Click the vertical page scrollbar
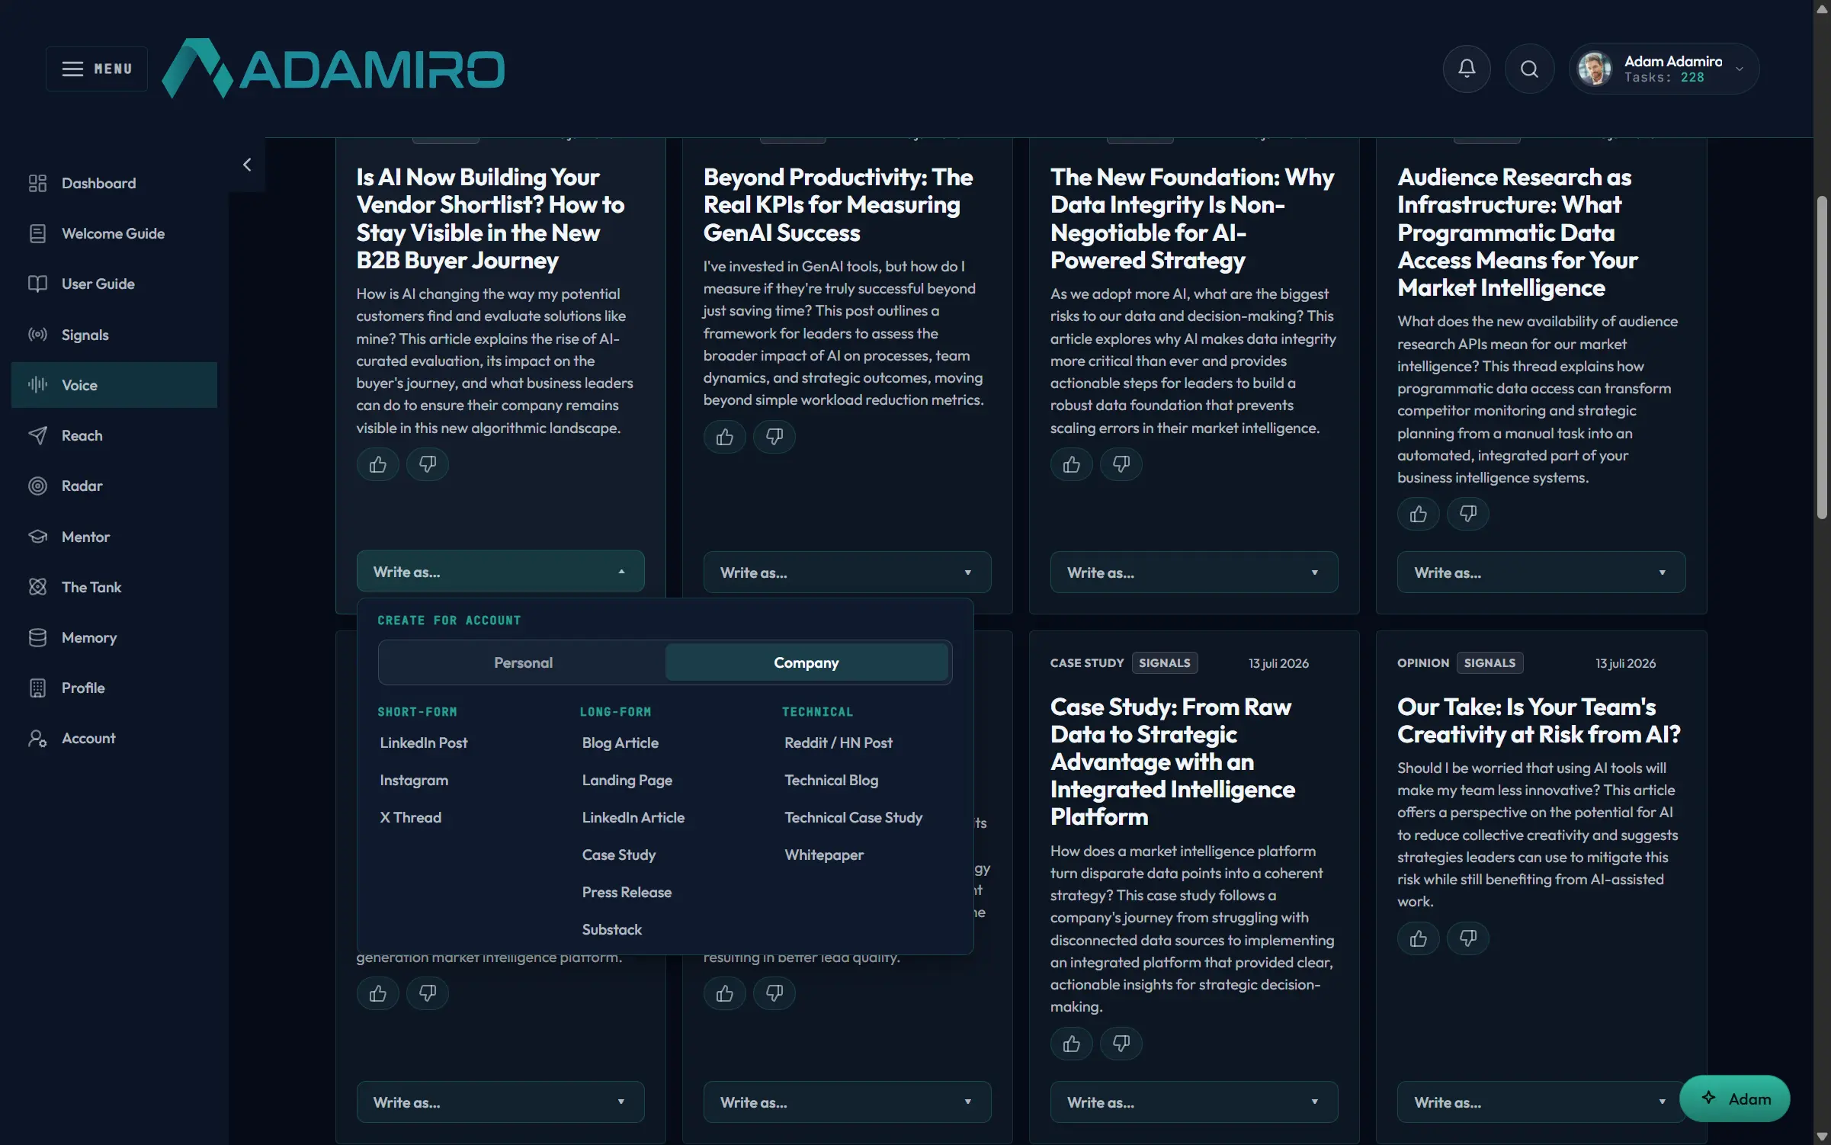Viewport: 1831px width, 1145px height. click(1822, 358)
